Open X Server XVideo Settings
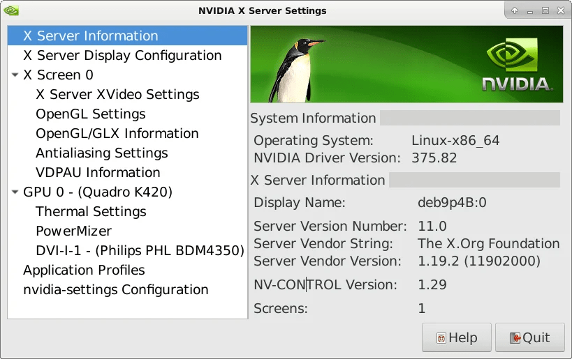 tap(117, 95)
